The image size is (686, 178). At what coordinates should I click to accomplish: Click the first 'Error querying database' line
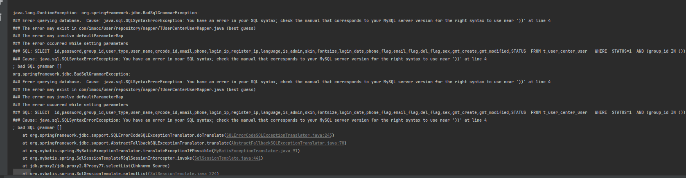[282, 21]
